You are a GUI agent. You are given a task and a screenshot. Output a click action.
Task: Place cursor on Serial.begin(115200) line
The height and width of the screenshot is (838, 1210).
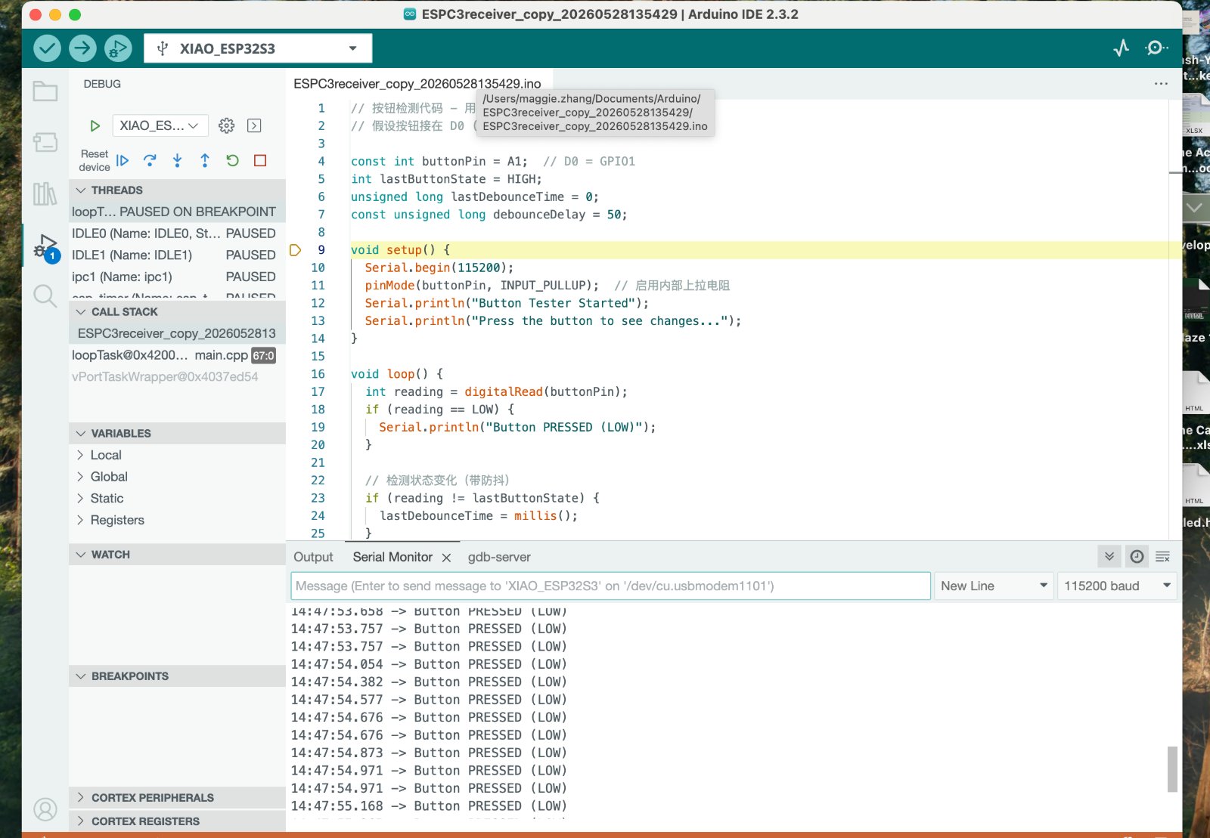439,267
